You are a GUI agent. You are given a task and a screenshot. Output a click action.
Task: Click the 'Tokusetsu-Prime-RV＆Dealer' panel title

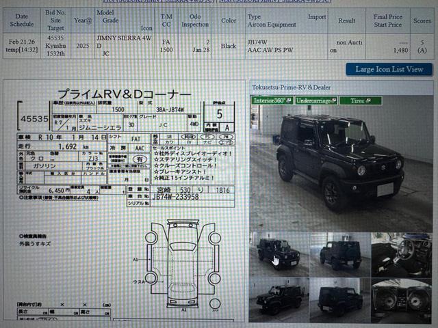coord(291,87)
